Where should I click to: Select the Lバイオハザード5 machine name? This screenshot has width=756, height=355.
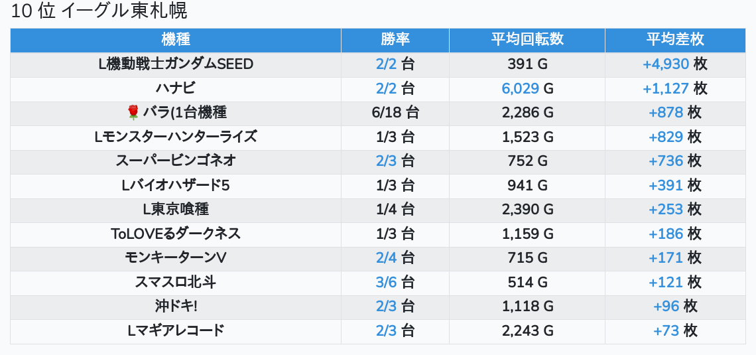[176, 185]
